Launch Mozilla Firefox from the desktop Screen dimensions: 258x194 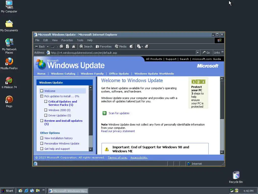(9, 63)
